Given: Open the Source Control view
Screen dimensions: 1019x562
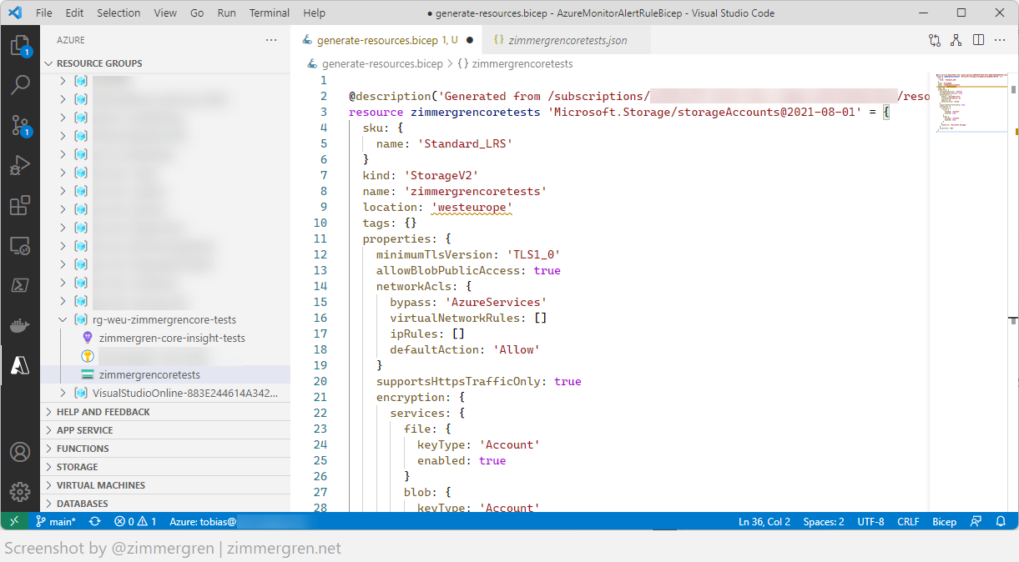Looking at the screenshot, I should point(19,124).
